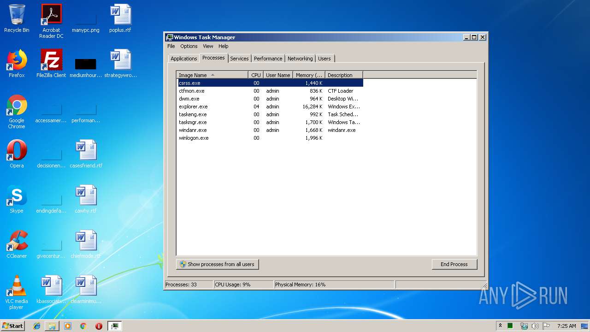Click Show processes from all users
Screen dimensions: 590x332
[x=217, y=264]
